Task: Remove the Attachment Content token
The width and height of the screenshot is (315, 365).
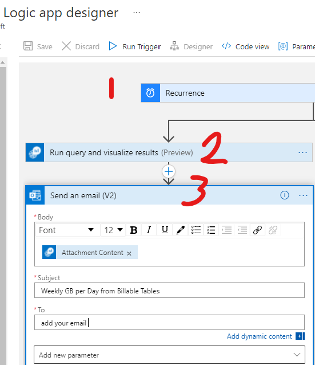Action: [129, 253]
